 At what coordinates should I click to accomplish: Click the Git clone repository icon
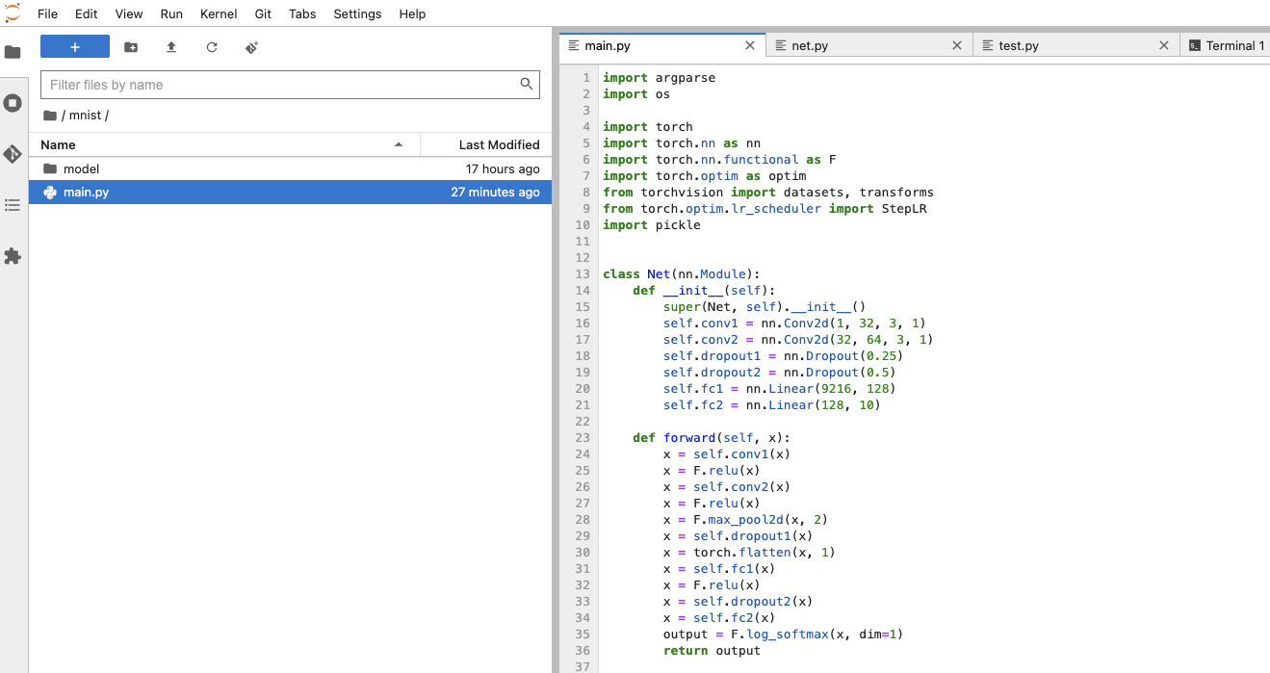[252, 47]
